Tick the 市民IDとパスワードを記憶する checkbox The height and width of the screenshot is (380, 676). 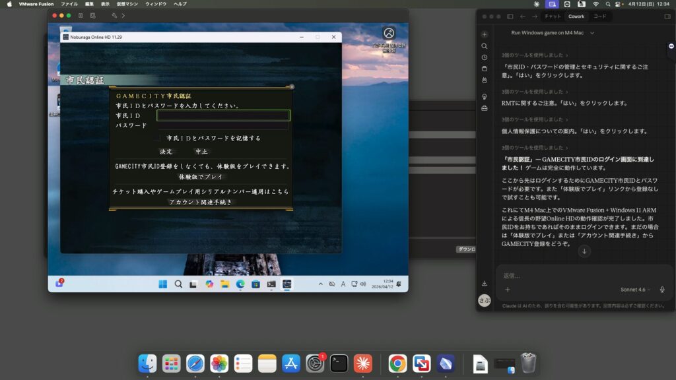[157, 139]
